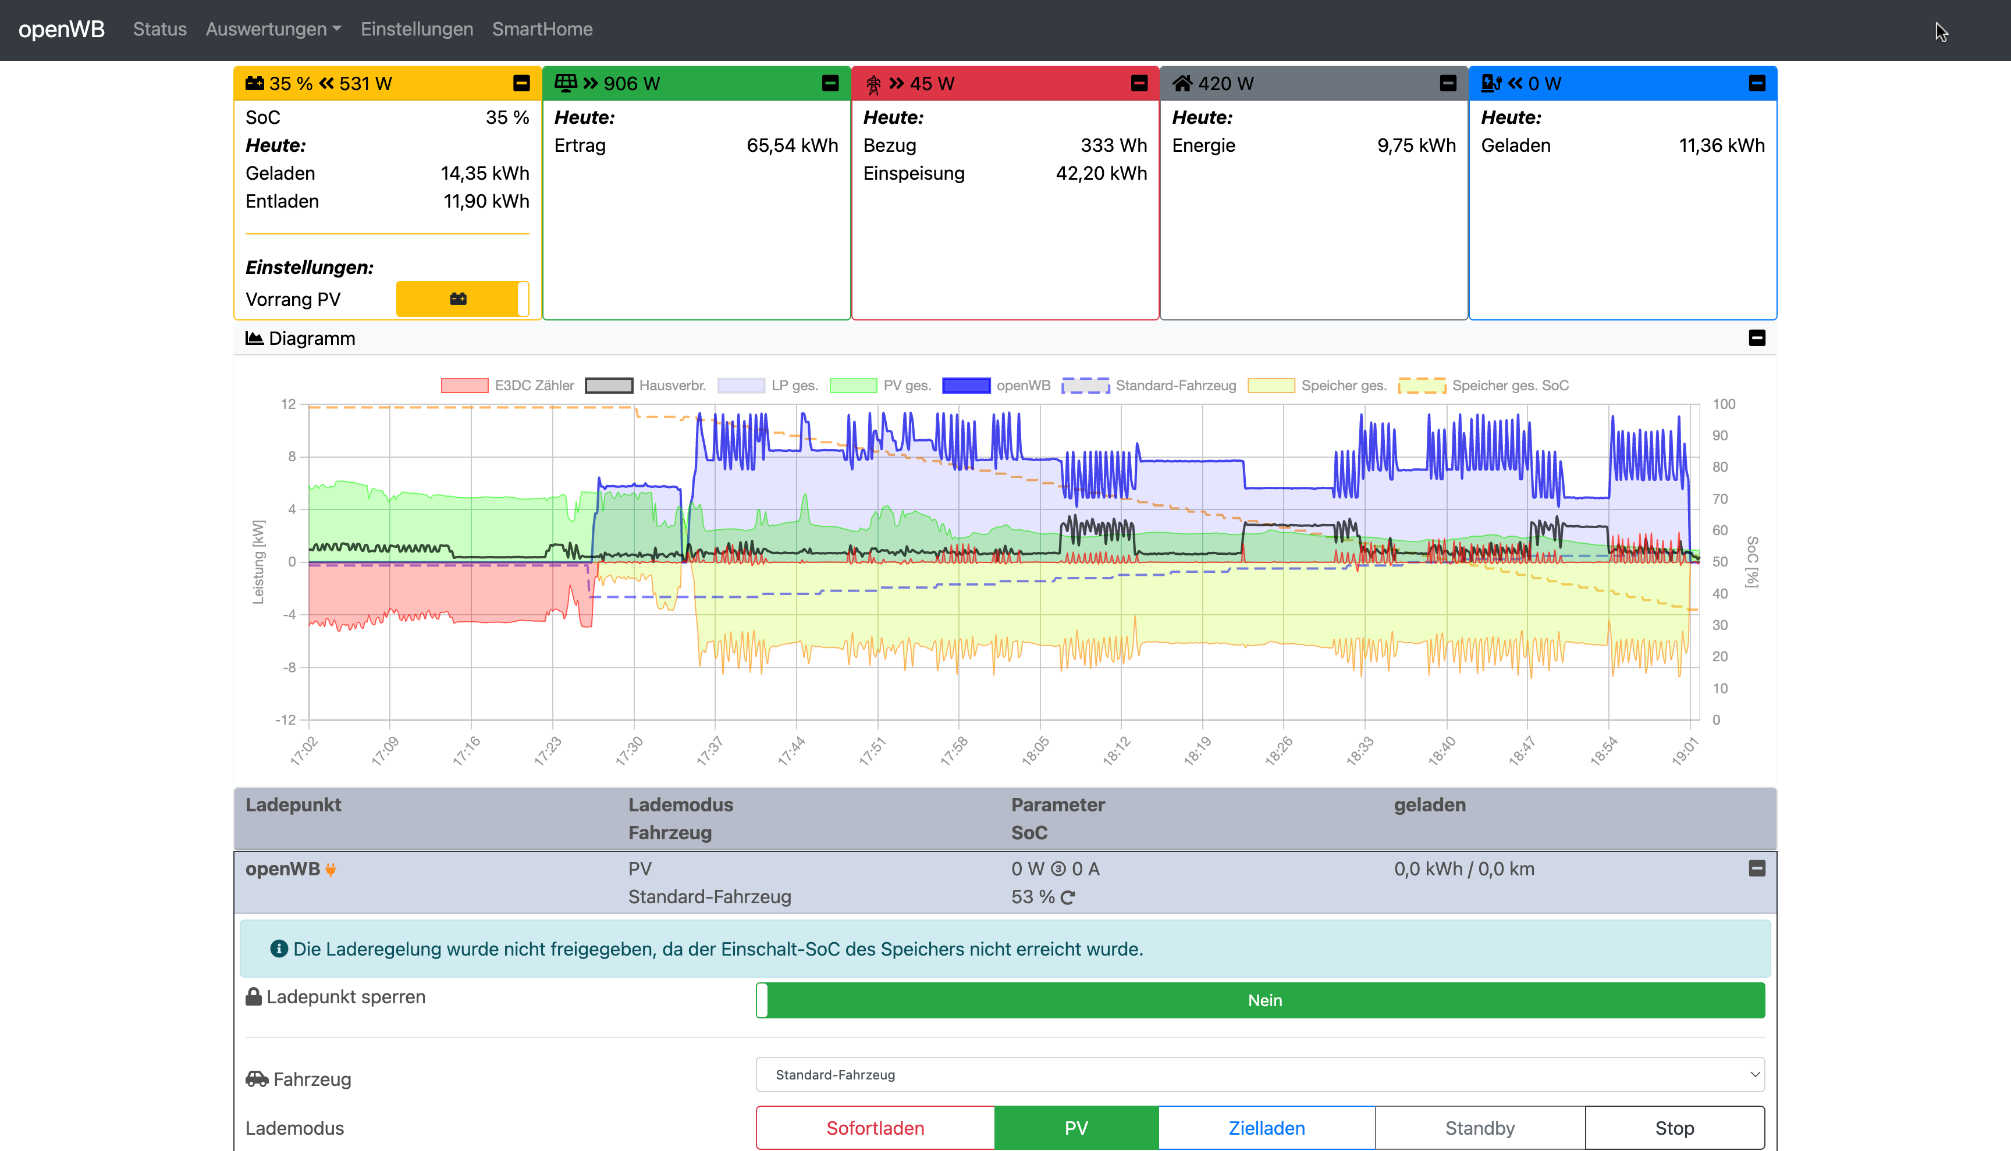Refresh the vehicle SoC 53 %
2011x1151 pixels.
pyautogui.click(x=1068, y=897)
